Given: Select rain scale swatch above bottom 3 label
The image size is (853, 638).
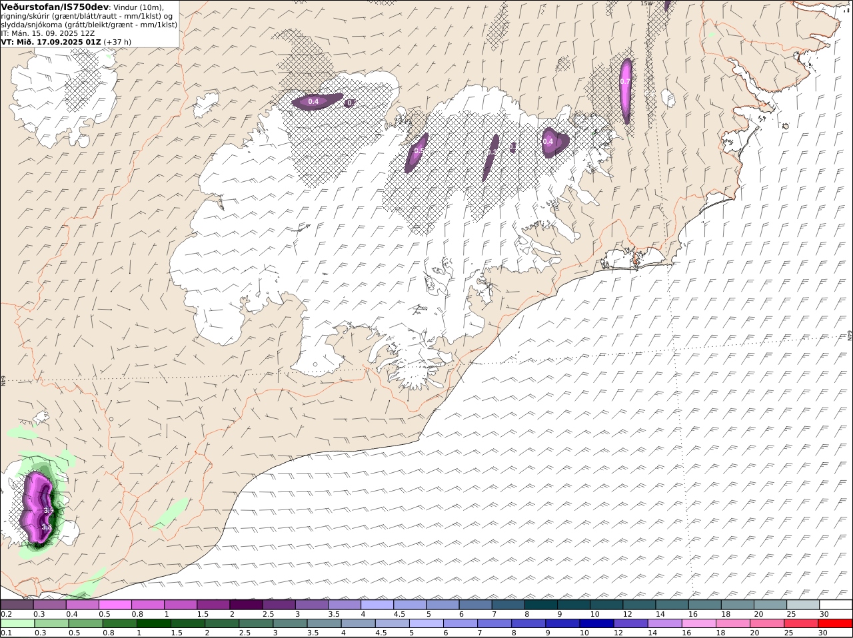Looking at the screenshot, I should tap(290, 623).
